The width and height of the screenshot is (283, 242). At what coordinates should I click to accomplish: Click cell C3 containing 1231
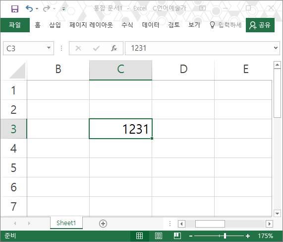click(120, 129)
